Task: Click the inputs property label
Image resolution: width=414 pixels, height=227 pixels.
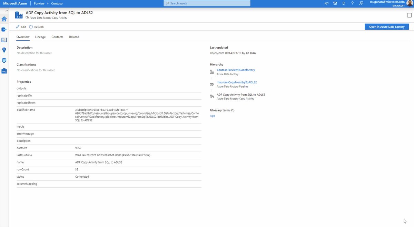Action: 20,127
